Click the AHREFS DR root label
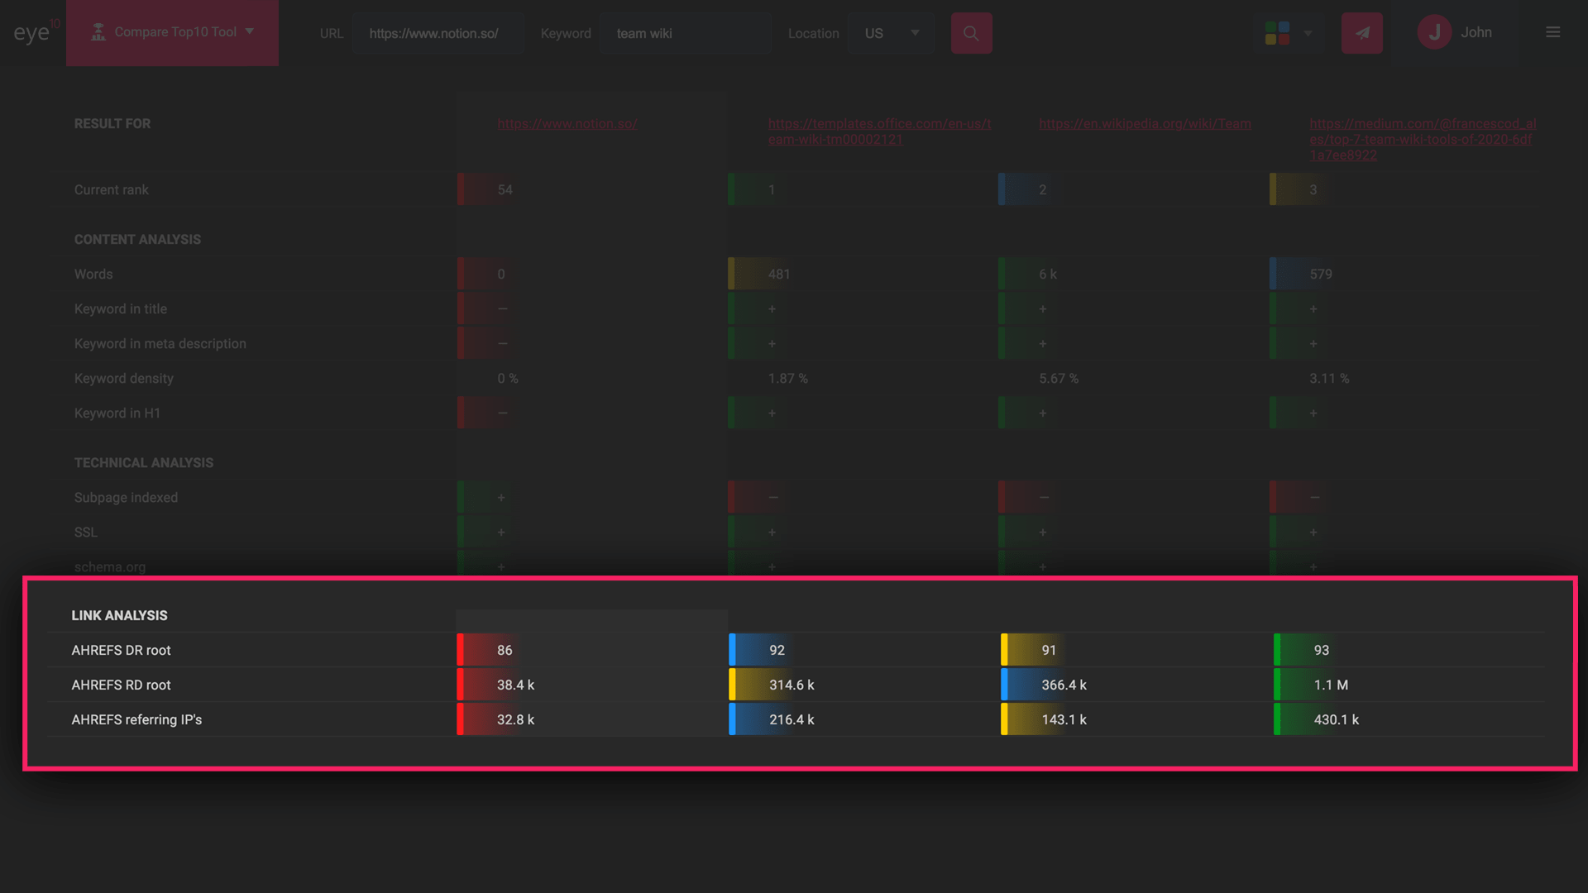The width and height of the screenshot is (1588, 893). pyautogui.click(x=121, y=650)
